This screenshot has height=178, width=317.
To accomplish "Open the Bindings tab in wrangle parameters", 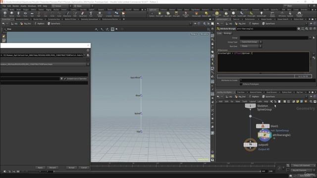I will click(227, 33).
